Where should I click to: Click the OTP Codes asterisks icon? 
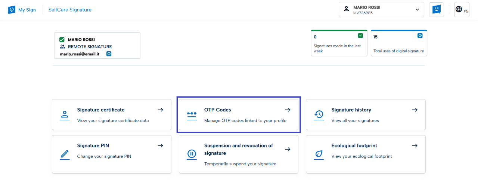tap(192, 115)
